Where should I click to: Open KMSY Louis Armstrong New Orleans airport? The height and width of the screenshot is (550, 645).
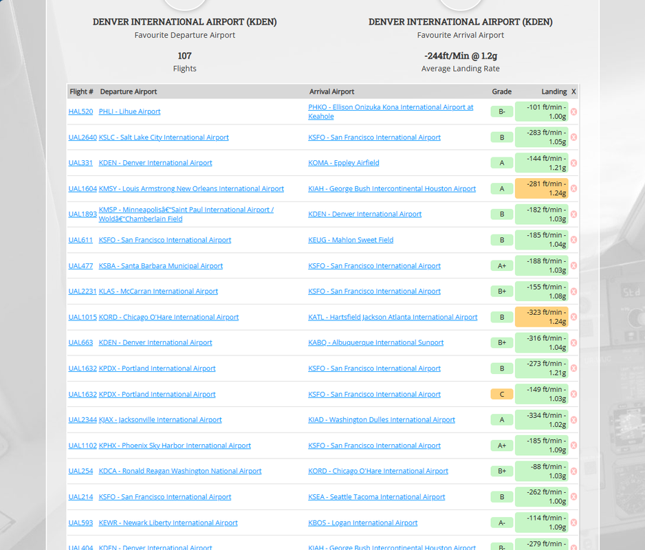click(x=191, y=189)
